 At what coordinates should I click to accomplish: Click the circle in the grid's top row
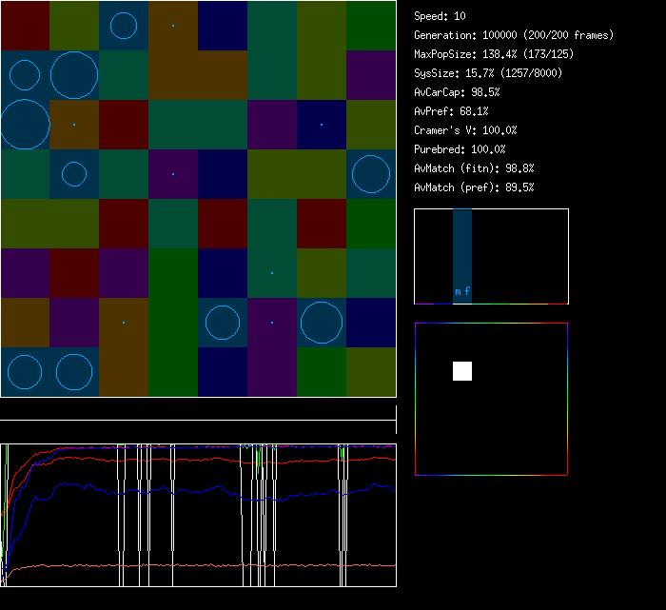pyautogui.click(x=124, y=26)
